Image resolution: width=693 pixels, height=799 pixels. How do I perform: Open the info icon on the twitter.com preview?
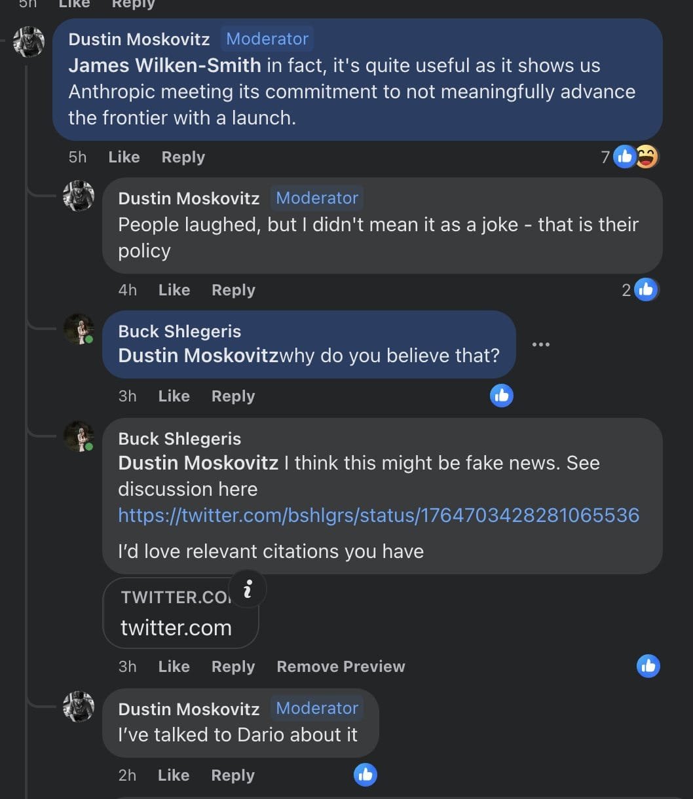click(x=247, y=589)
